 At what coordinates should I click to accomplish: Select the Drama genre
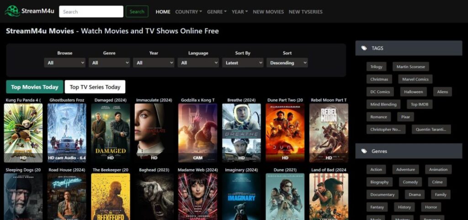[415, 194]
